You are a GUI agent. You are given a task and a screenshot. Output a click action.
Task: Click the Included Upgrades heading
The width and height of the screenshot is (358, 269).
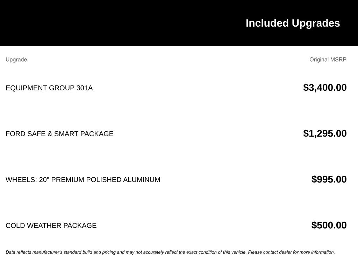point(293,23)
